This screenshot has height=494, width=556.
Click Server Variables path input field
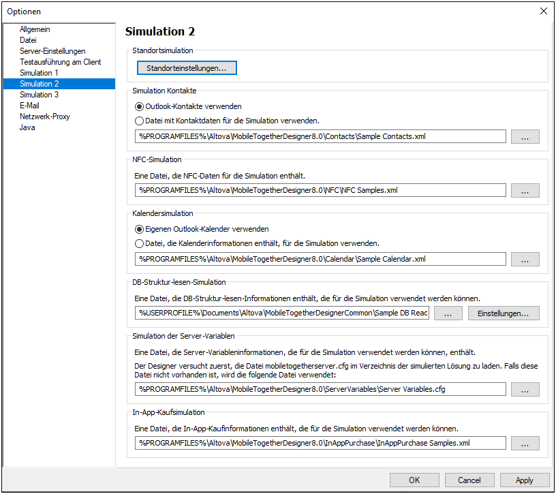[320, 389]
